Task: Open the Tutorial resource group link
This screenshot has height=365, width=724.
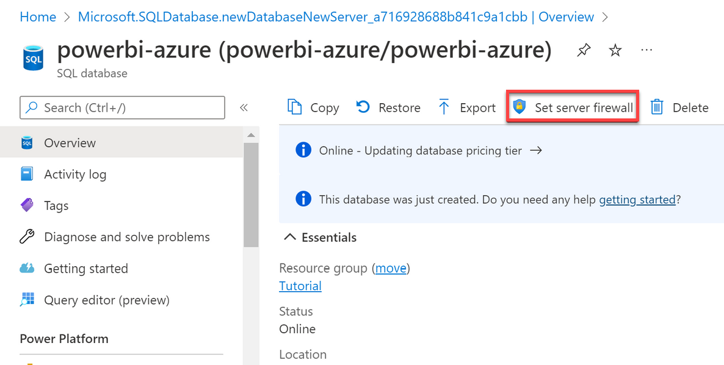Action: click(x=300, y=286)
